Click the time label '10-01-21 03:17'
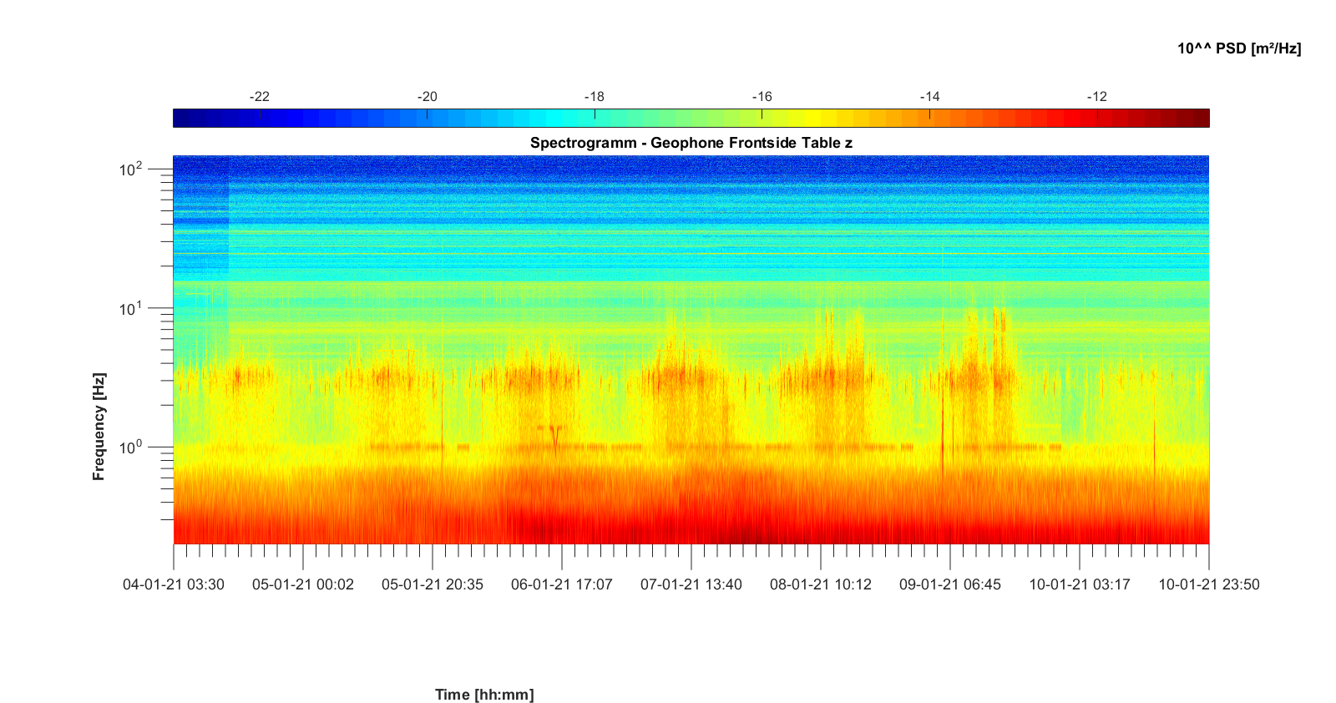The height and width of the screenshot is (703, 1336). pyautogui.click(x=1080, y=584)
